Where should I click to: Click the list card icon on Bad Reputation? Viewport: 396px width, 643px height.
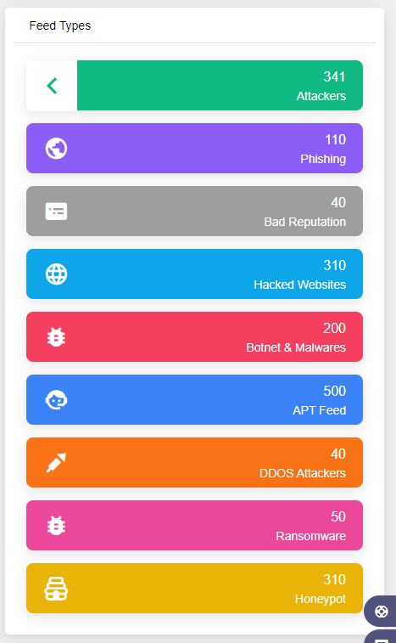[56, 212]
